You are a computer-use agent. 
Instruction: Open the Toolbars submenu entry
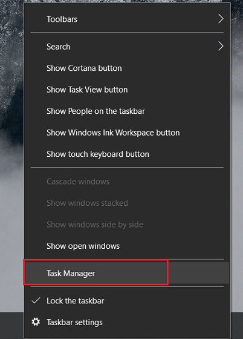(x=127, y=19)
